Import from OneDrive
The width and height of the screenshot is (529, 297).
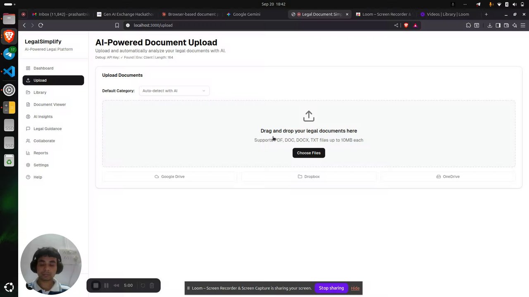tap(448, 177)
